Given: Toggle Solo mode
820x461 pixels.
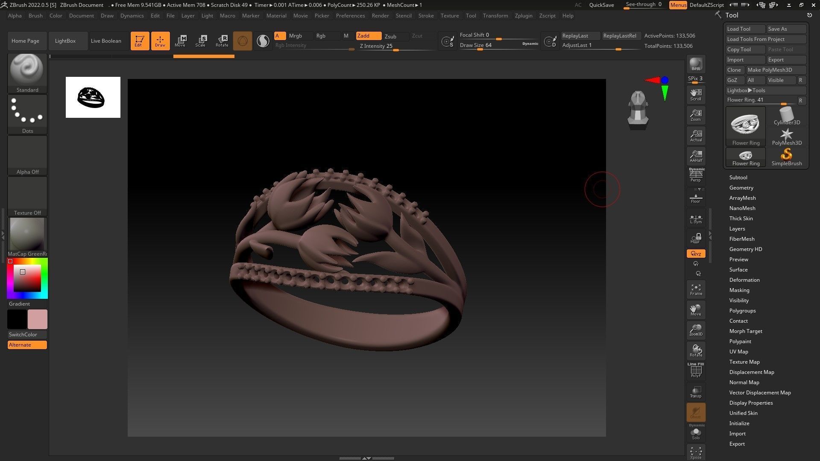Looking at the screenshot, I should pyautogui.click(x=696, y=432).
